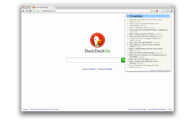Open comments for Show Firespotting: Idler
This screenshot has width=195, height=121.
(x=151, y=28)
